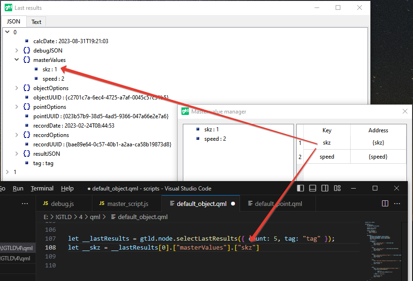The height and width of the screenshot is (281, 413).
Task: Open the Terminal menu
Action: [42, 188]
